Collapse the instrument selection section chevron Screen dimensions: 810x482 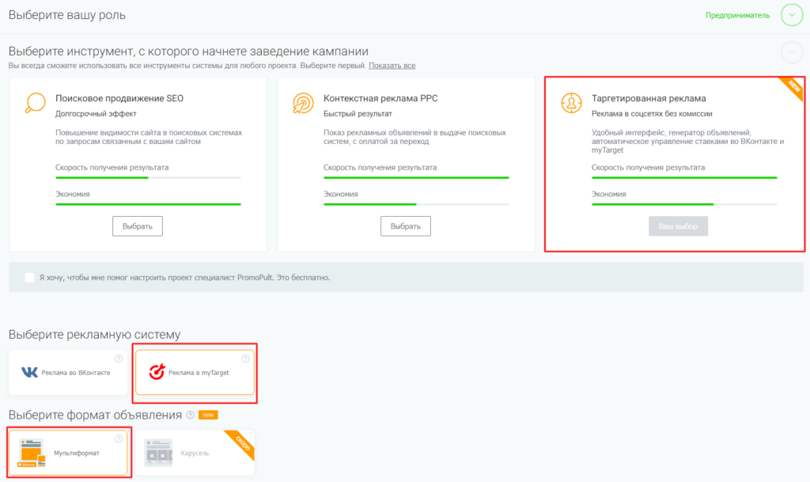[x=791, y=52]
